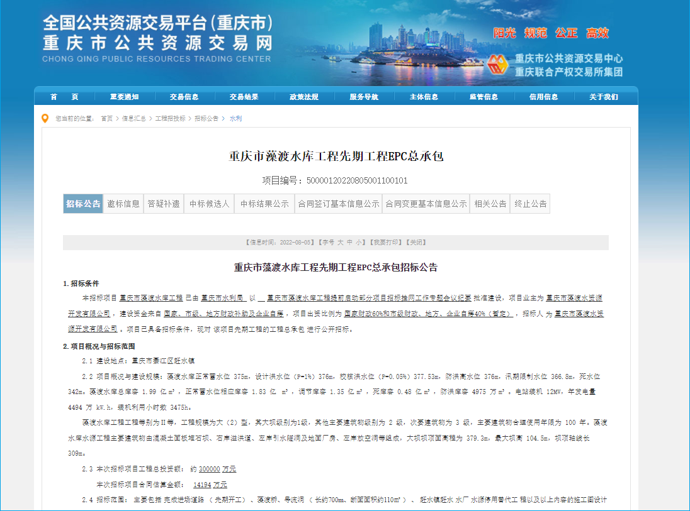The width and height of the screenshot is (690, 511).
Task: Click the orange location pin icon
Action: click(x=45, y=118)
